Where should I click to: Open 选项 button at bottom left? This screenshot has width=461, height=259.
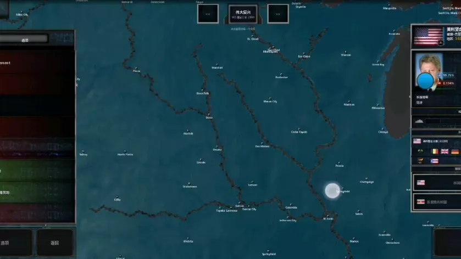click(15, 243)
